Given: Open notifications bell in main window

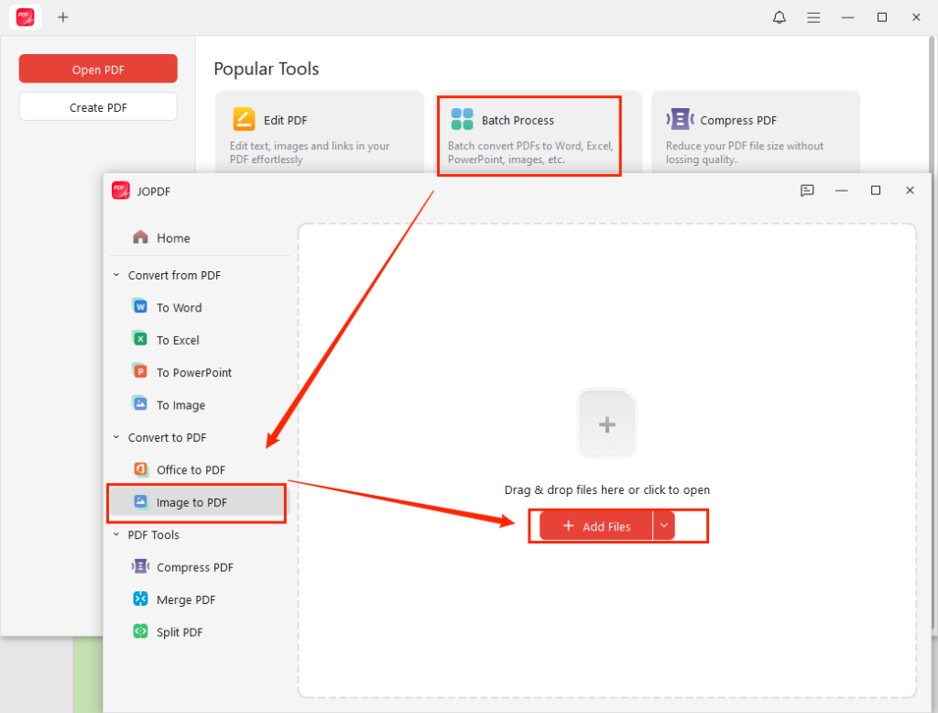Looking at the screenshot, I should point(779,17).
